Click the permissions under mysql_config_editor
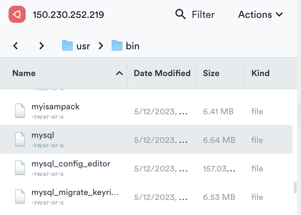Viewport: 301px width, 215px height. (47, 174)
